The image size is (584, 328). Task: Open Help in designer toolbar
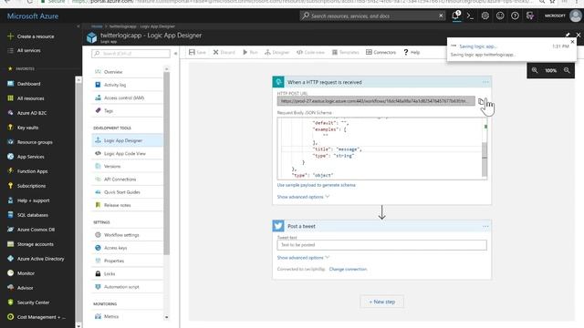pyautogui.click(x=412, y=53)
